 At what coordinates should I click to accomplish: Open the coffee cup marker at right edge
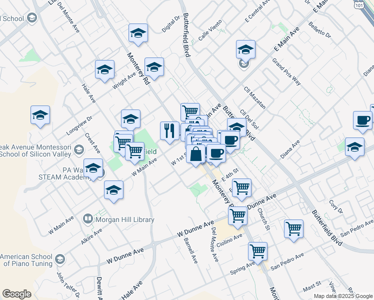(362, 120)
